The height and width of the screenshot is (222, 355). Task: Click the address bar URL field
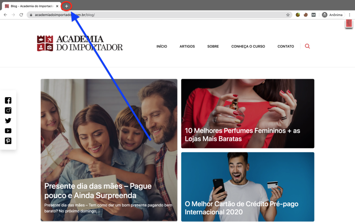click(x=158, y=15)
